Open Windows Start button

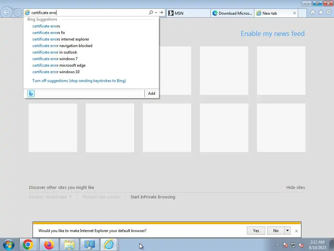click(x=8, y=244)
